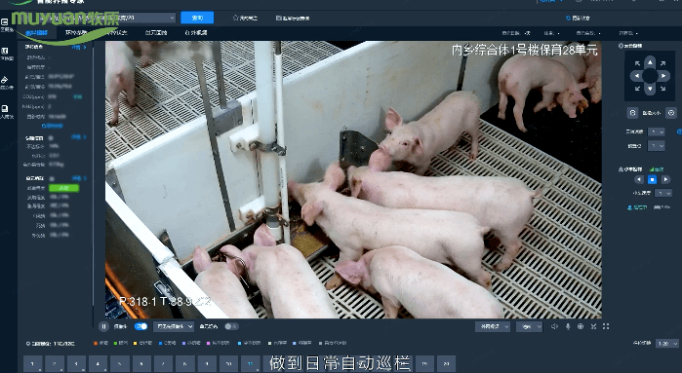Screen dimensions: 682x373
Task: Switch to the second tab in tab row
Action: coord(76,32)
